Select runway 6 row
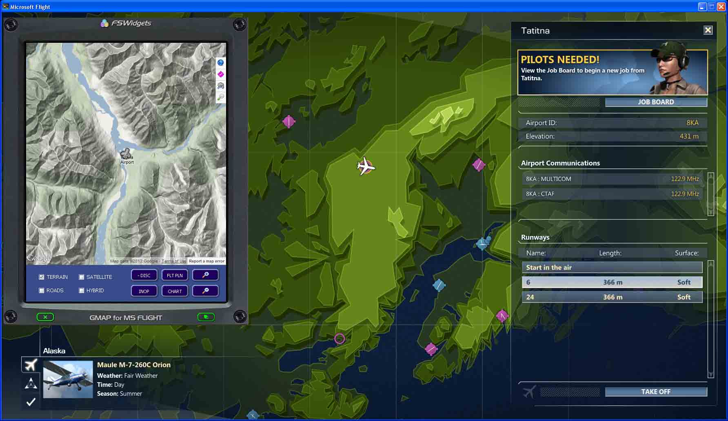This screenshot has width=728, height=421. [x=612, y=282]
